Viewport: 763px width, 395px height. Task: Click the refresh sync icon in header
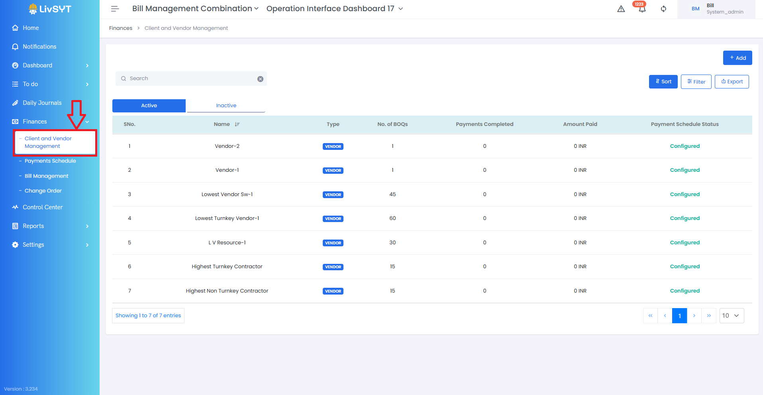pos(663,9)
